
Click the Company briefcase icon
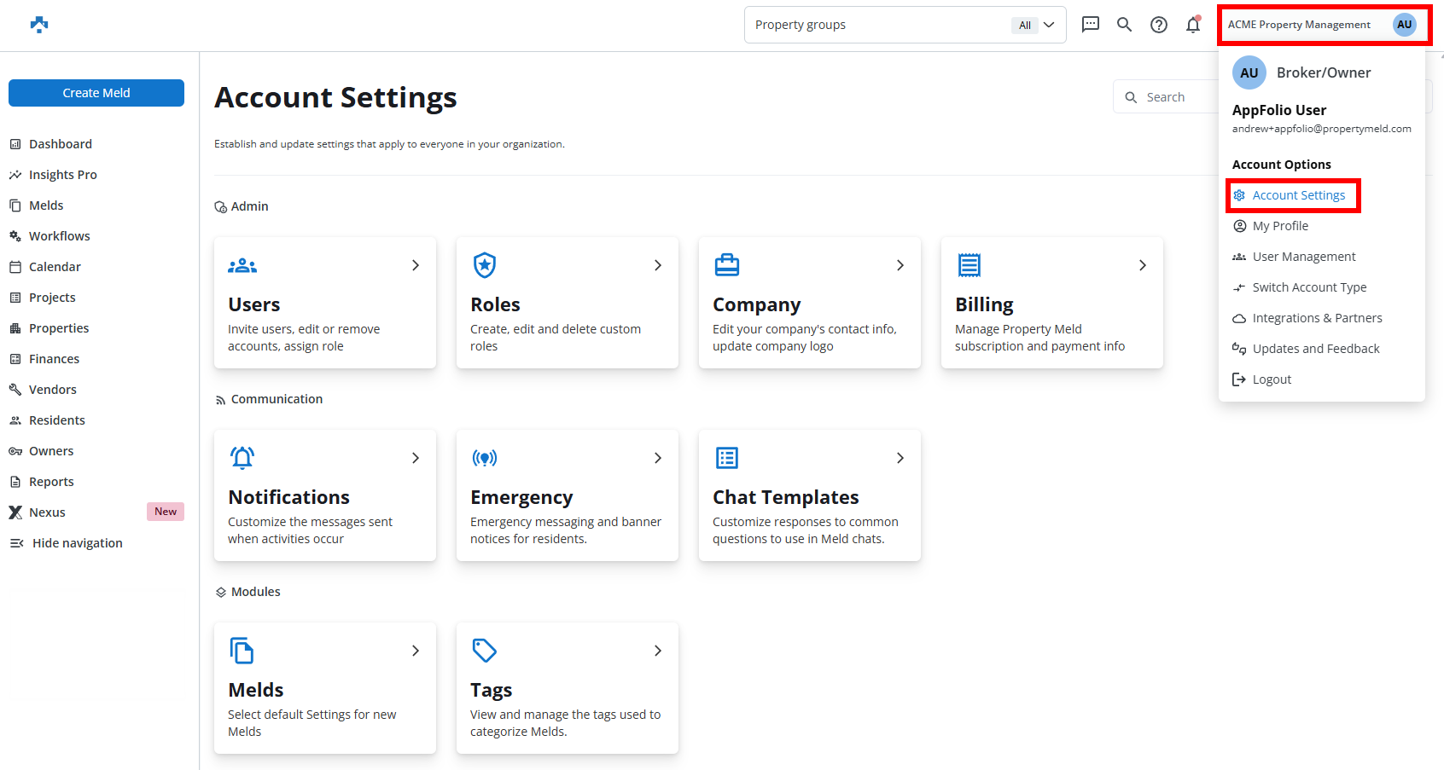pos(726,265)
